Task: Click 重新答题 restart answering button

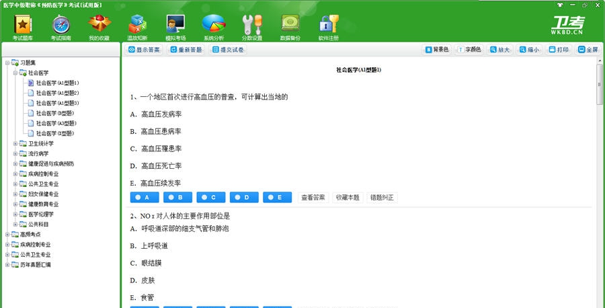Action: point(186,50)
